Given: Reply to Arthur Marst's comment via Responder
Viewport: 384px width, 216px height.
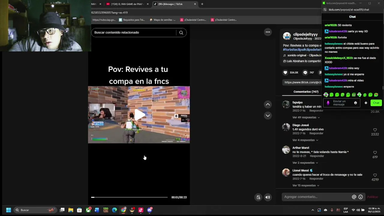Looking at the screenshot, I should (x=317, y=156).
